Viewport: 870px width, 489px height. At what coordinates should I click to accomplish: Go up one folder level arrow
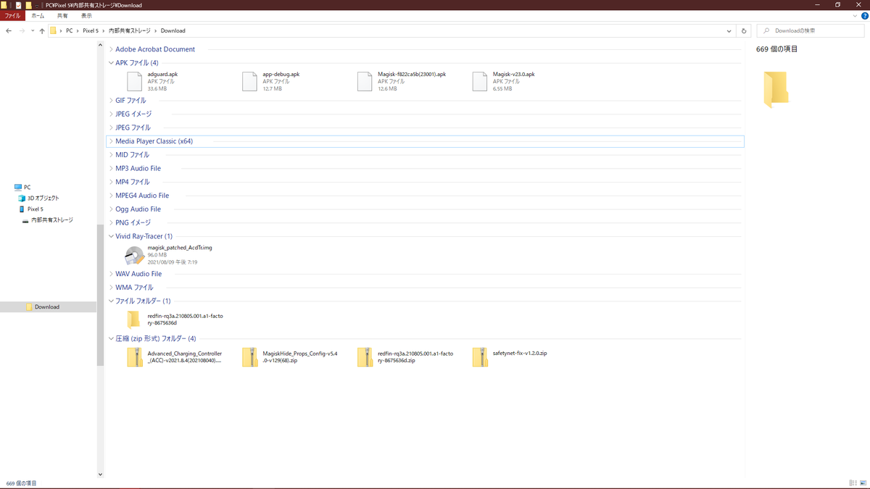coord(42,31)
